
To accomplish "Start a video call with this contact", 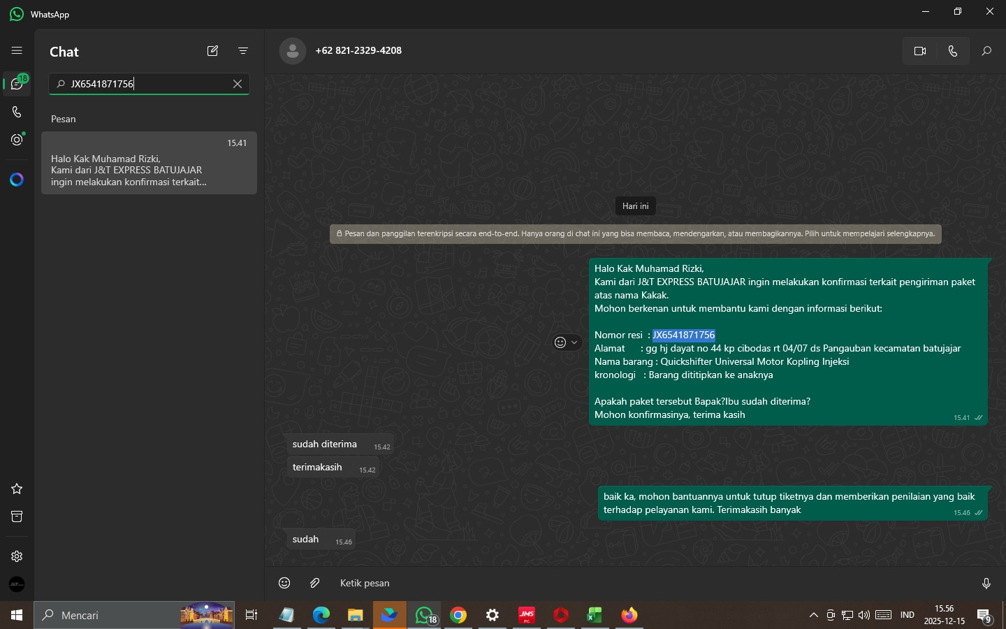I will [919, 51].
